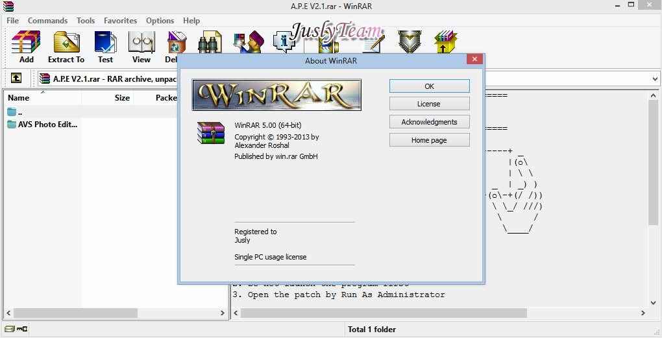The width and height of the screenshot is (662, 338).
Task: Click "Single PC usage license" text
Action: pyautogui.click(x=271, y=256)
